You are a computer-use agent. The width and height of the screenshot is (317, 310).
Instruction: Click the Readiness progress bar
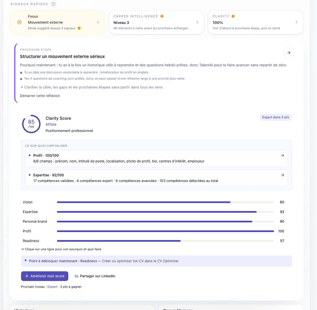coord(165,241)
